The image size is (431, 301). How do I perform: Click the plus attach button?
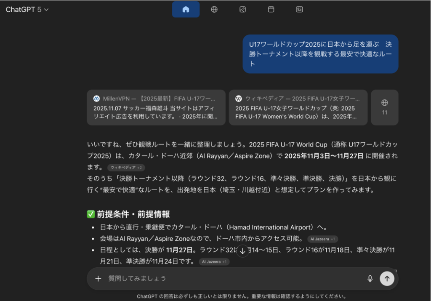pyautogui.click(x=98, y=278)
